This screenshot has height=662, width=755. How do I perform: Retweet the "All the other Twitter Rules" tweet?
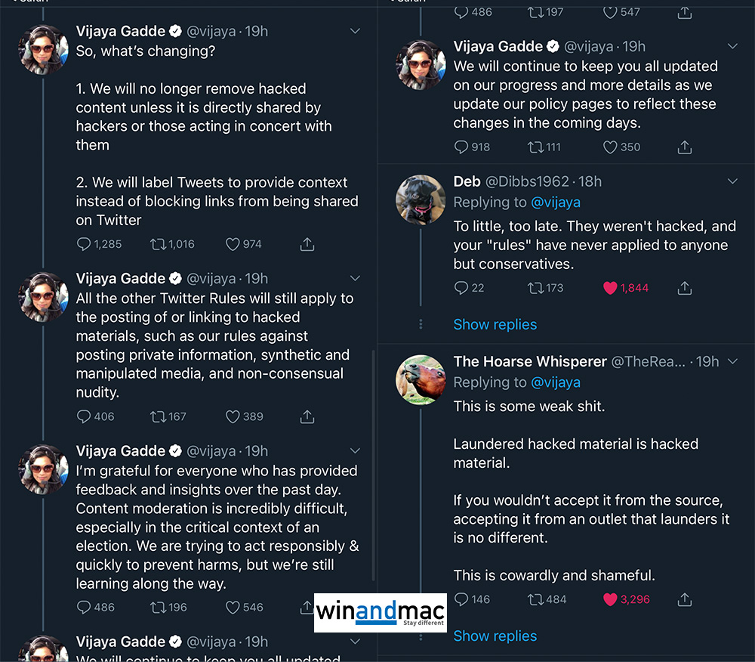point(158,416)
